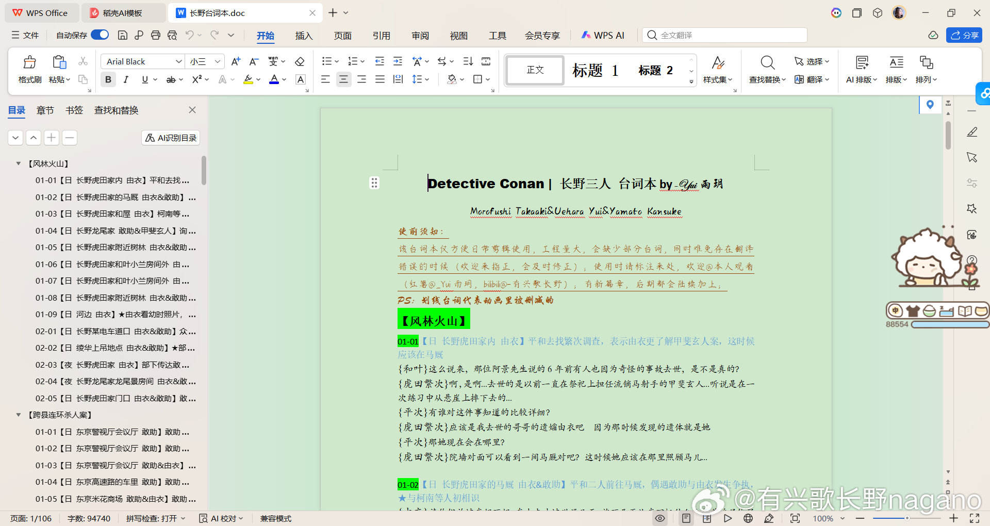The width and height of the screenshot is (990, 526).
Task: Click the zoom slider handle in the status bar
Action: (x=906, y=518)
